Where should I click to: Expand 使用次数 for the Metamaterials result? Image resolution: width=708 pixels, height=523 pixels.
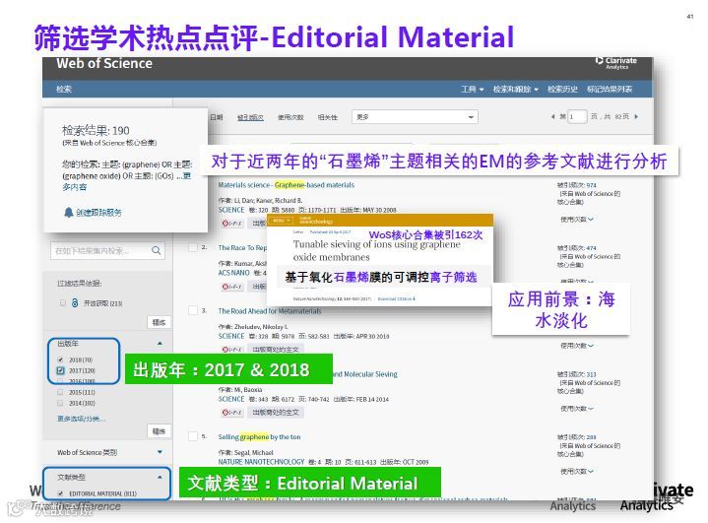(577, 346)
